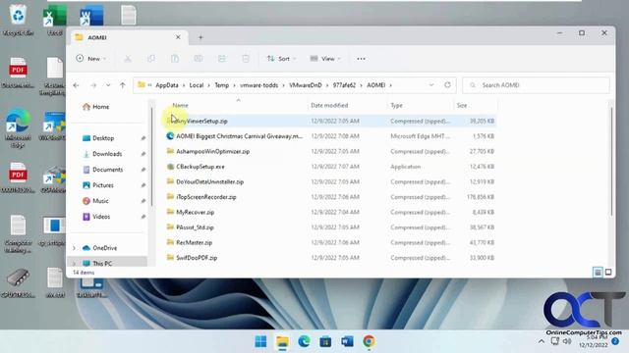Click the Cut toolbar icon
The image size is (629, 353).
point(128,59)
